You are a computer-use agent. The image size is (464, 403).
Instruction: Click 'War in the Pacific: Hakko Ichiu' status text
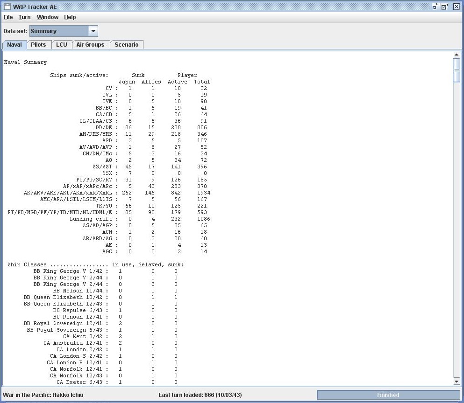pos(43,395)
